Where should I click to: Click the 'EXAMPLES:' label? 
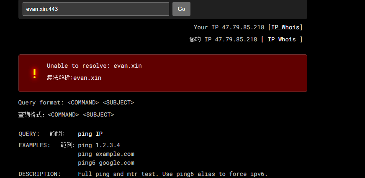click(x=34, y=145)
